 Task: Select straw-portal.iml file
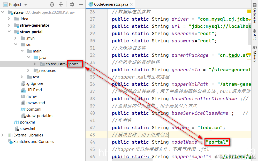point(40,116)
